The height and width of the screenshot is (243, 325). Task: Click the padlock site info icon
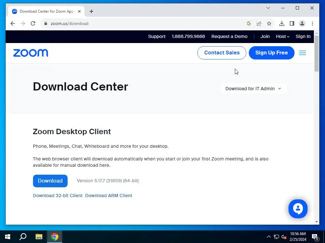click(46, 23)
